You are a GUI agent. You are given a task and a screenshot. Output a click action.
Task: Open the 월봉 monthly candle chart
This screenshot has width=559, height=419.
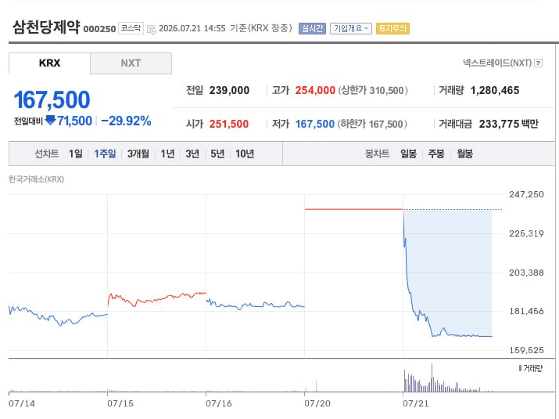point(464,154)
